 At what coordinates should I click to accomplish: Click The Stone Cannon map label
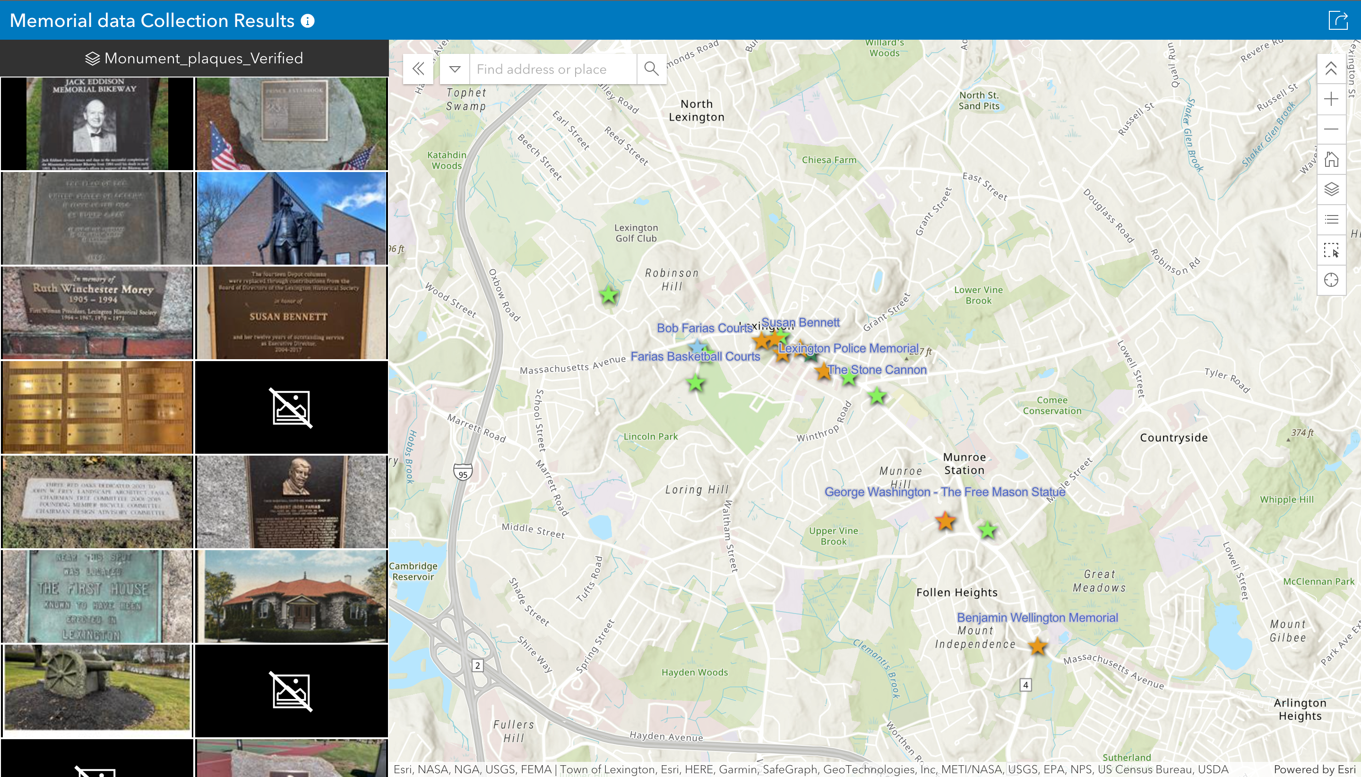click(878, 369)
